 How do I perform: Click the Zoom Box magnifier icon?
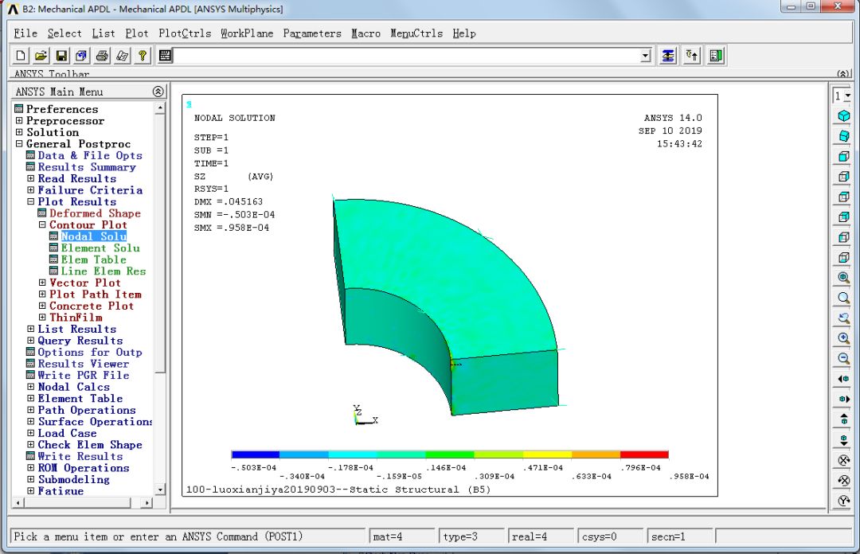coord(843,298)
